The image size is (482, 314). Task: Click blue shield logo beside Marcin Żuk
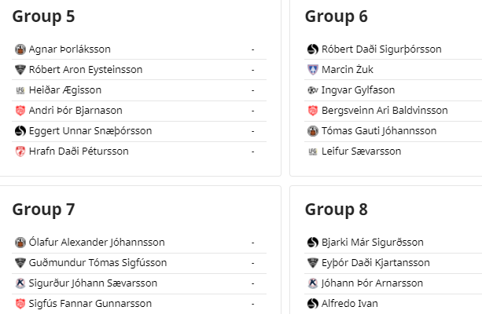[x=313, y=70]
